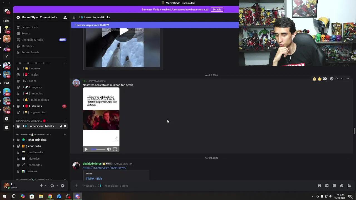
Task: Deafen yourself with the headphones toggle
Action: coord(52,186)
